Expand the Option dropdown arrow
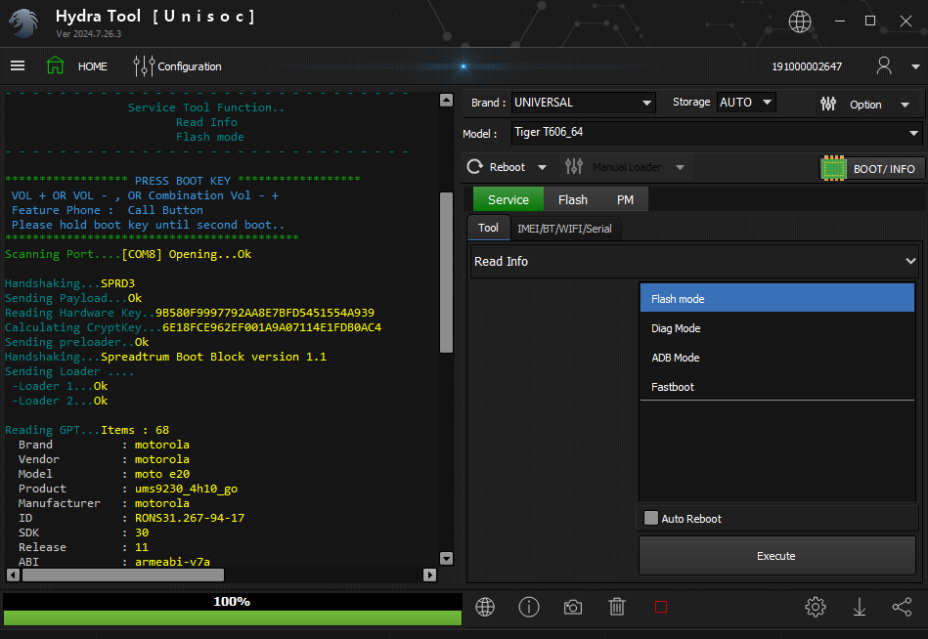 coord(905,106)
